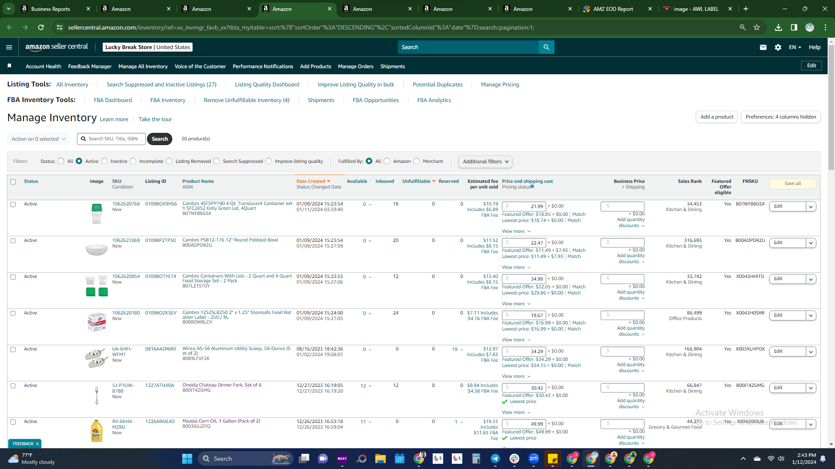
Task: Click the Save all button
Action: coord(793,184)
